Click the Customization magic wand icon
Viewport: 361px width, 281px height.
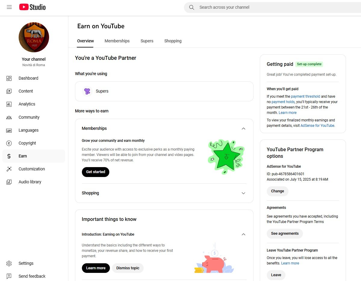coord(9,169)
